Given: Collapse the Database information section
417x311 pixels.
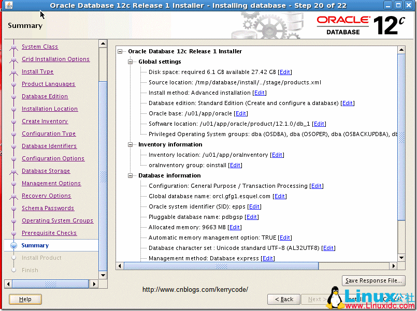Looking at the screenshot, I should coord(129,175).
